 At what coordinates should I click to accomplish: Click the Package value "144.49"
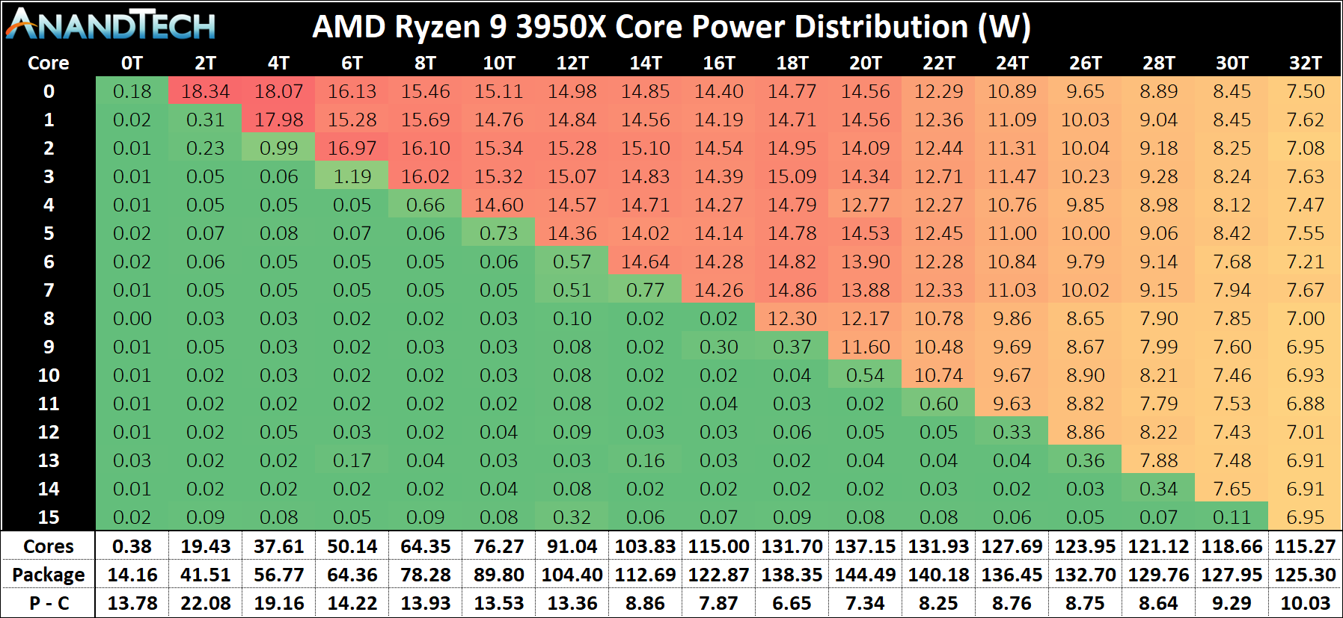tap(866, 575)
